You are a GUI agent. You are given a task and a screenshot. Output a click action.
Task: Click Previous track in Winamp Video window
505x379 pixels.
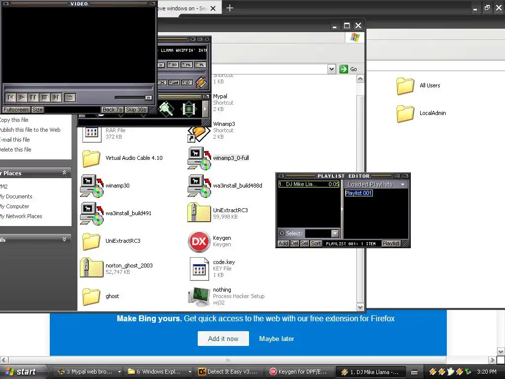click(x=11, y=97)
